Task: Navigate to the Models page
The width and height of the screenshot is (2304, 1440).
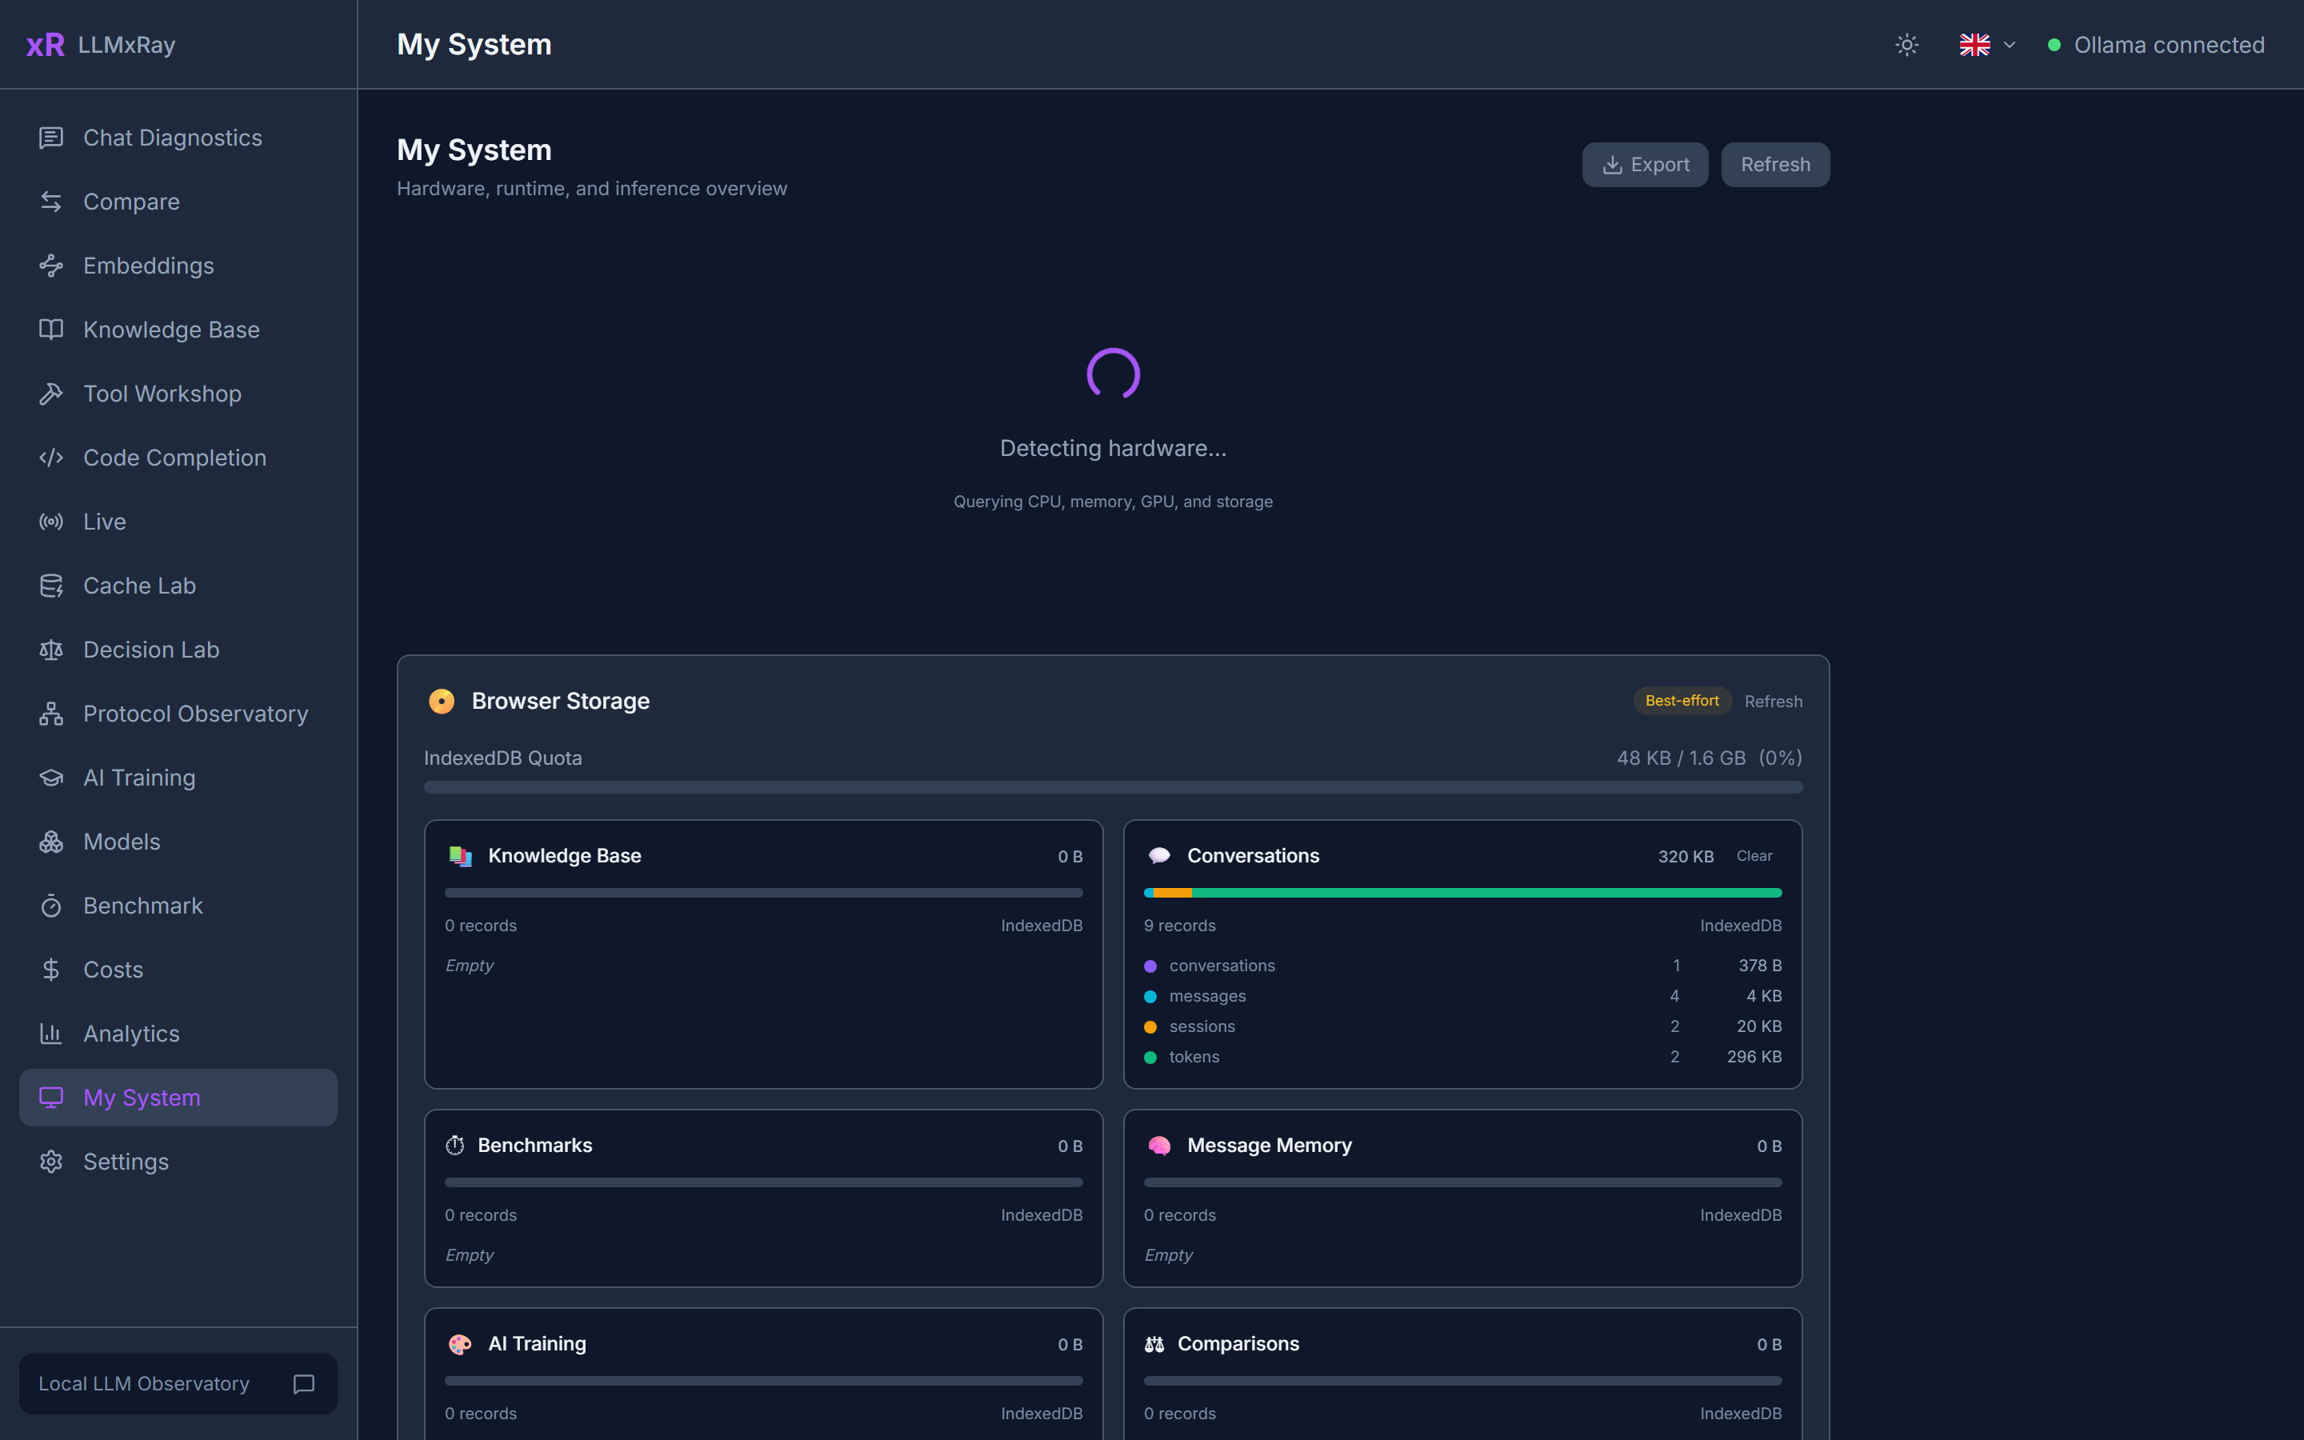Action: click(178, 842)
